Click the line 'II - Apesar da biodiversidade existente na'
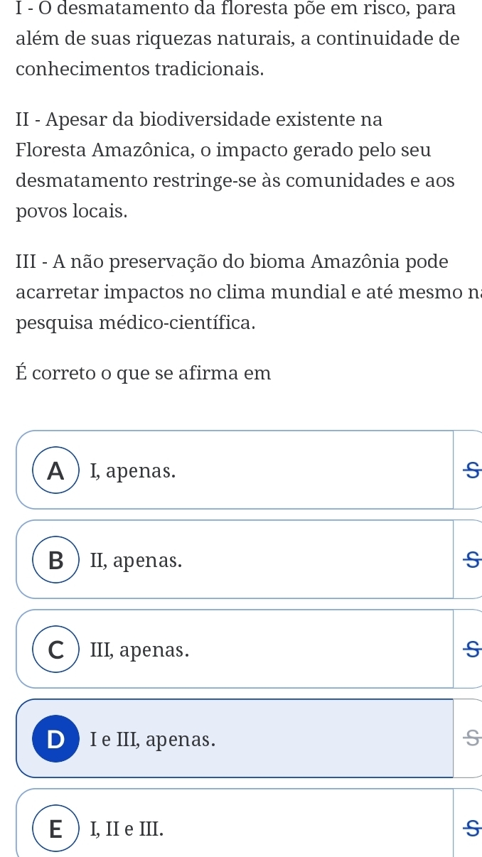This screenshot has height=857, width=482. coord(199,120)
